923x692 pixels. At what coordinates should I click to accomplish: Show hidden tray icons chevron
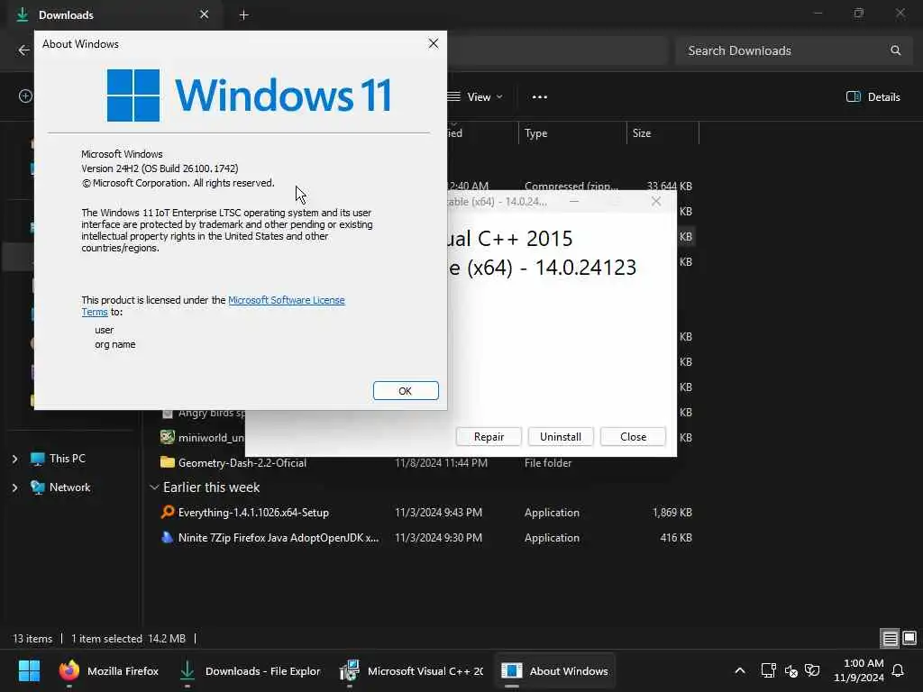tap(740, 670)
